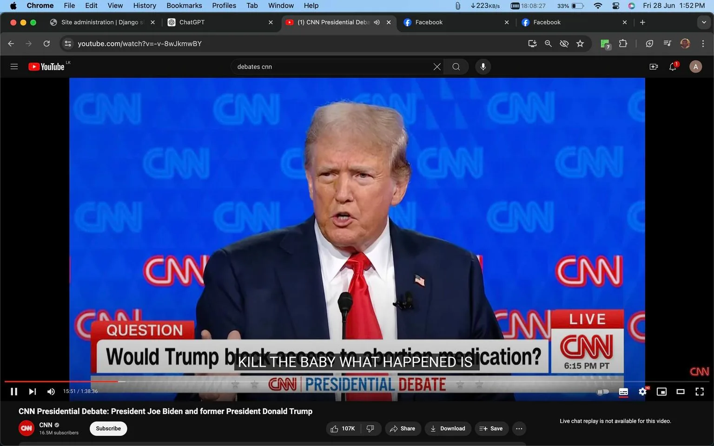This screenshot has width=714, height=446.
Task: Open the more actions menu below the video
Action: pyautogui.click(x=519, y=428)
